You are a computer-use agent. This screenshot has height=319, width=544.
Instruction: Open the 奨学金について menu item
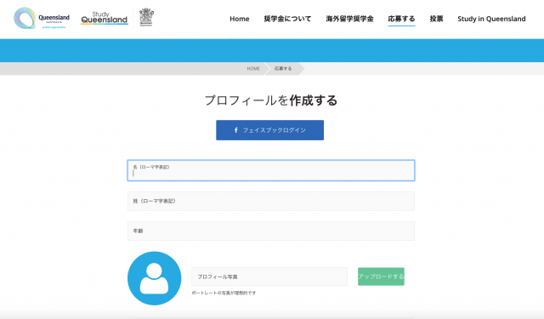[x=287, y=19]
